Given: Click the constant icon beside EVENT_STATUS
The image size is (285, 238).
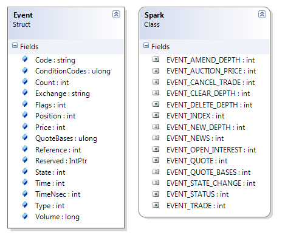Looking at the screenshot, I should (156, 194).
